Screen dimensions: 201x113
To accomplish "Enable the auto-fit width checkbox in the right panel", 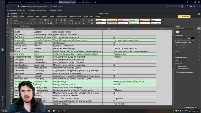I will point(177,69).
